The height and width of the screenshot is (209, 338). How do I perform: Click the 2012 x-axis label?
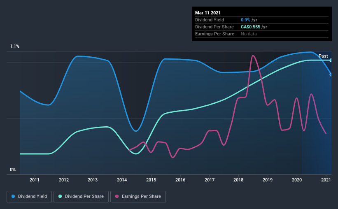(x=63, y=180)
